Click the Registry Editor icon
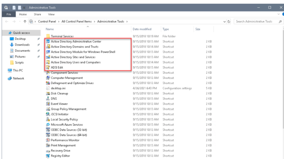The image size is (284, 159). [x=48, y=156]
